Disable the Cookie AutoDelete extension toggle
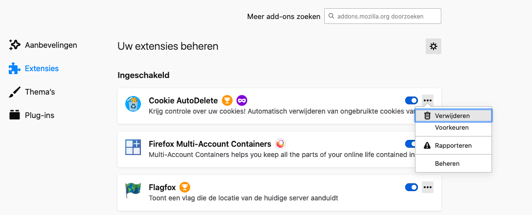Screen dimensions: 532x215 411,100
